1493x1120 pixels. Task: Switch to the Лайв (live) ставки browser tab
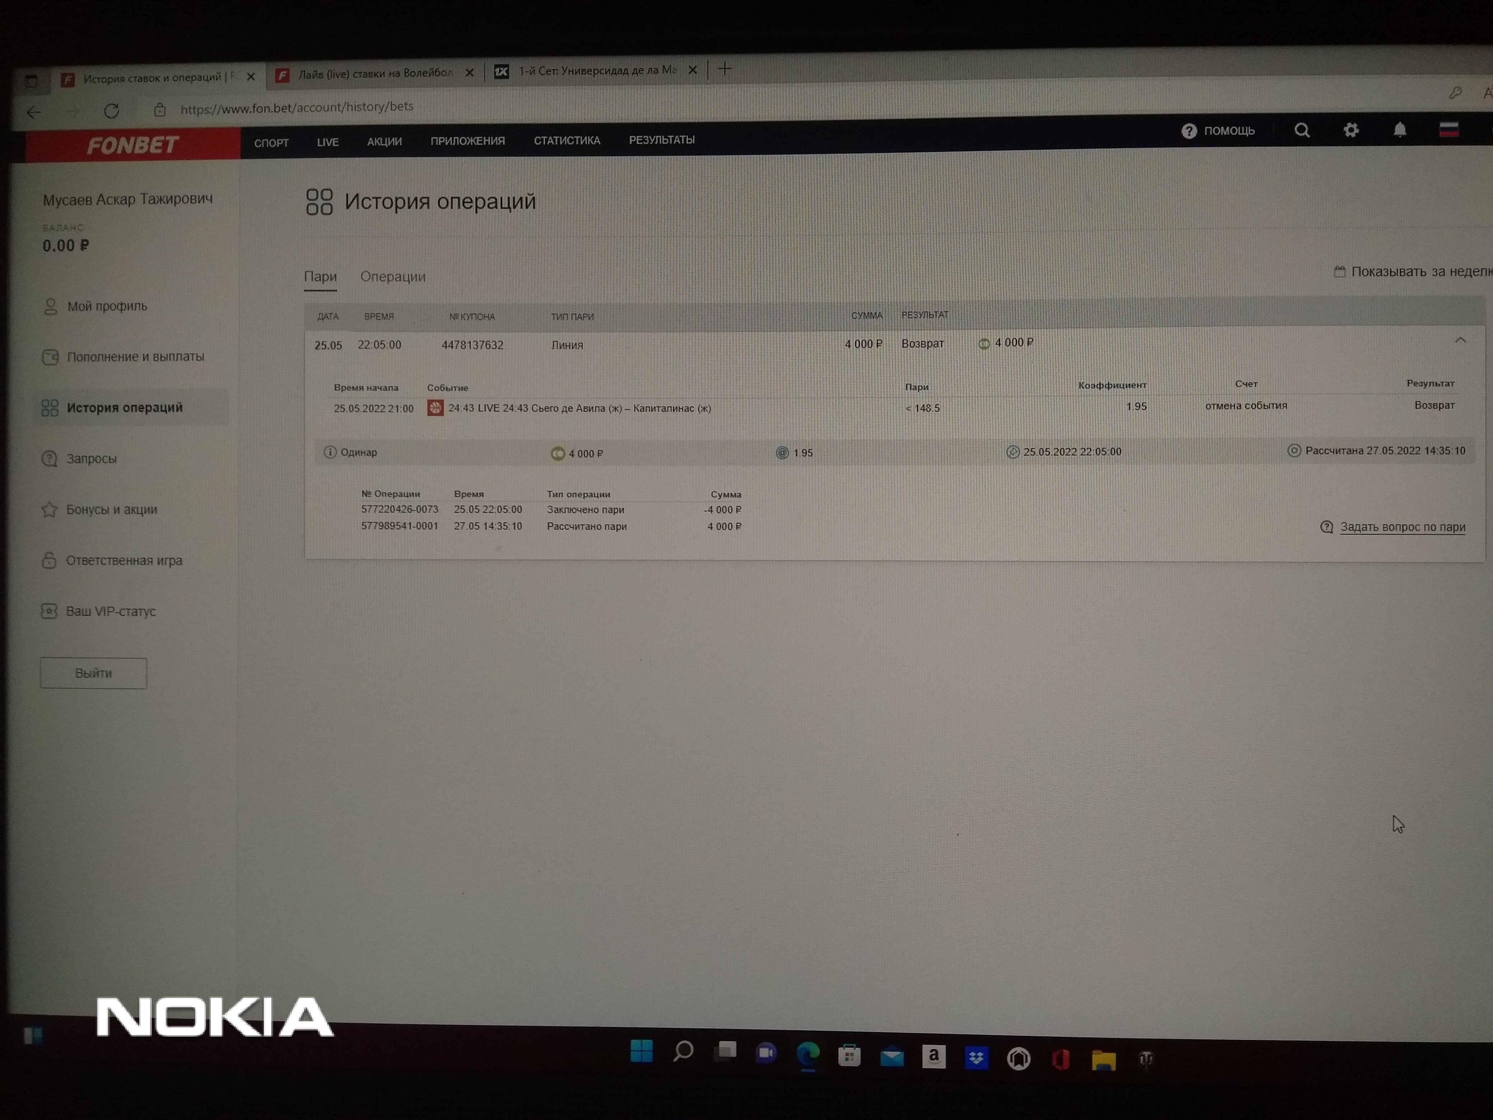click(375, 74)
